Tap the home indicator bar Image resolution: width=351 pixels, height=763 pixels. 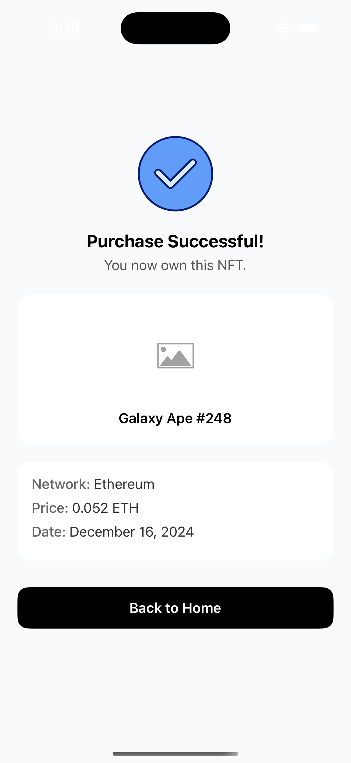(x=175, y=754)
